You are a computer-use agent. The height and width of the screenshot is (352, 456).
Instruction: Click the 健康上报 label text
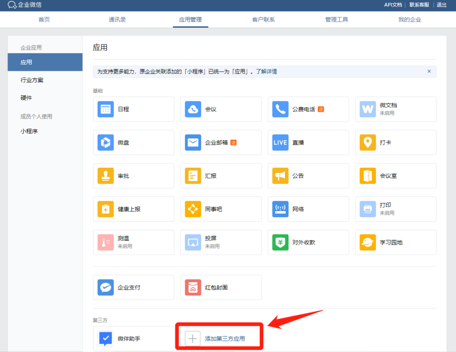(129, 209)
